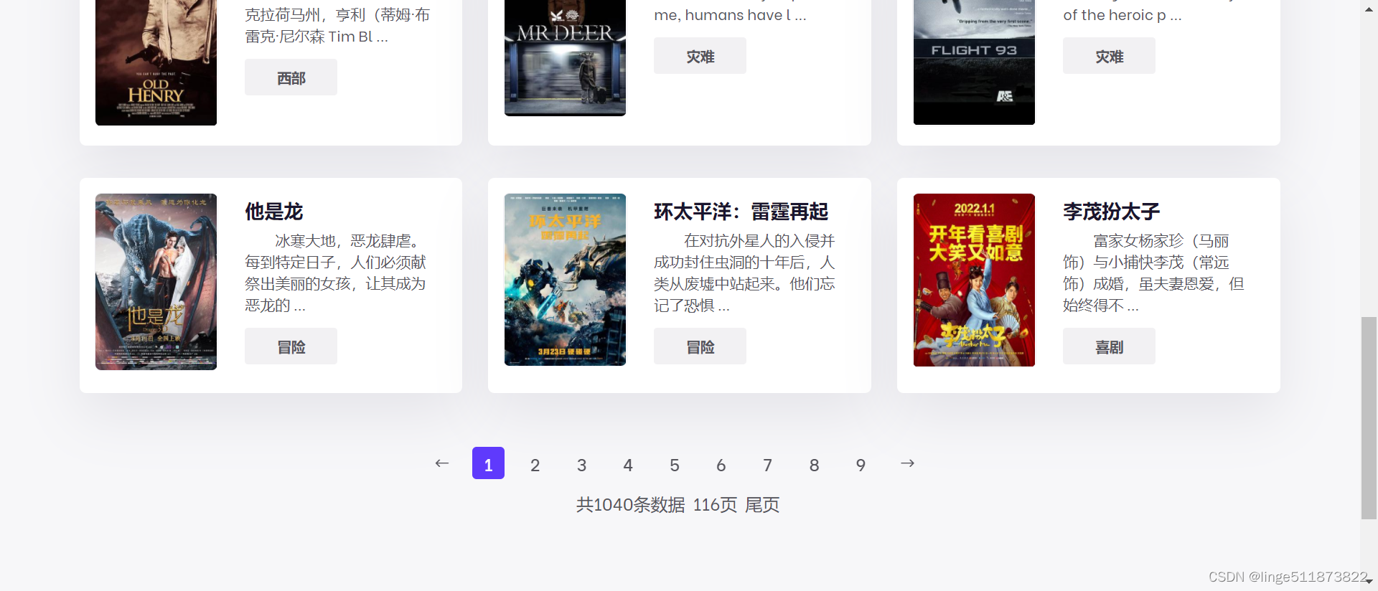
Task: Open the 李茂扮太子 movie title
Action: click(x=1111, y=212)
